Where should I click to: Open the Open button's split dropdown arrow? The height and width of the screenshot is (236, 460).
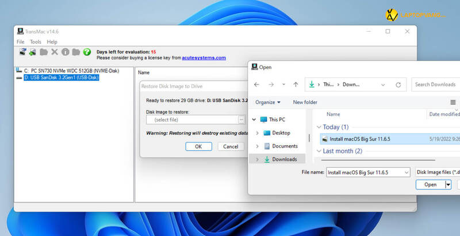coord(448,184)
